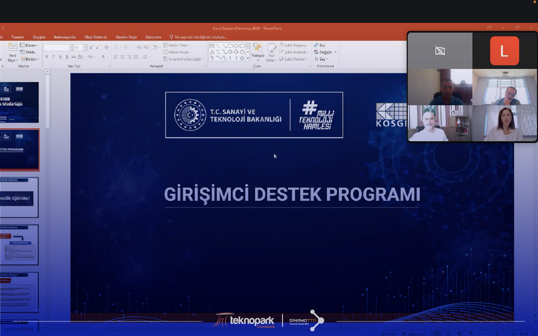The image size is (538, 336).
Task: Open the Düzen layout dropdown
Action: [29, 45]
